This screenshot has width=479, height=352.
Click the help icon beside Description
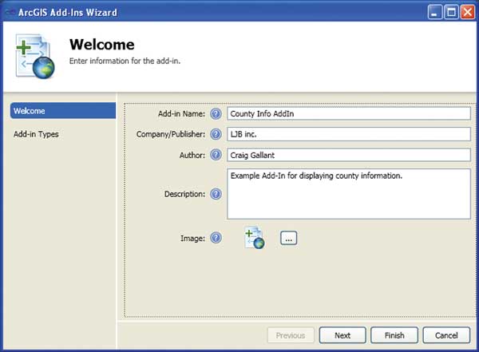(216, 194)
